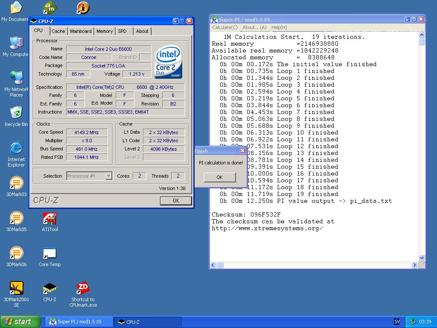Click the Name field 'Intel Core 2 Duo E6600'
The image size is (437, 328).
108,49
